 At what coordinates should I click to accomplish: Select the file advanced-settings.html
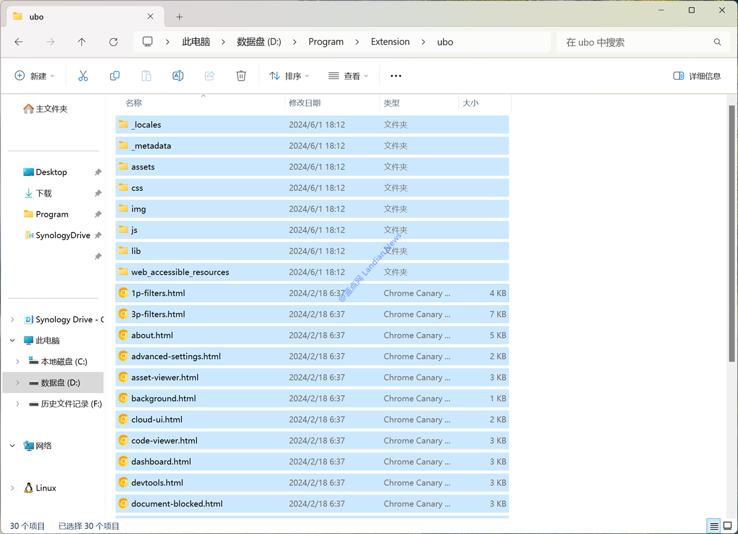(312, 356)
